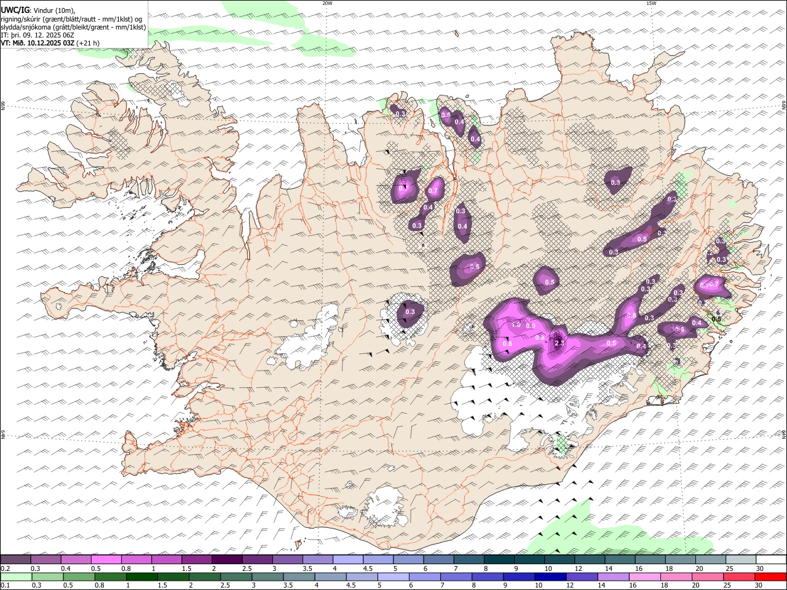
Task: Pick the bright red rain swatch above 30
Action: click(770, 576)
